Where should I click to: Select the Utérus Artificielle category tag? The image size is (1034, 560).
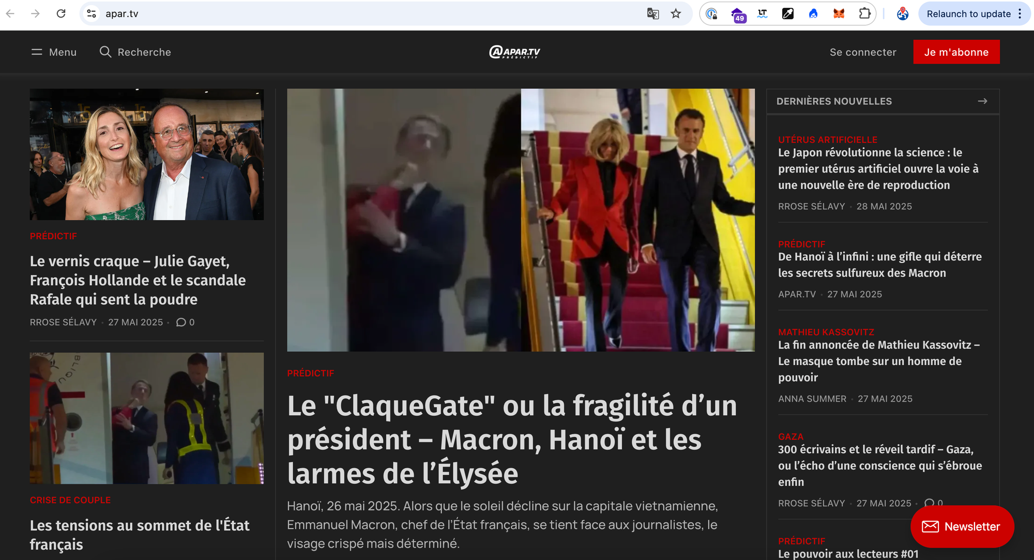pyautogui.click(x=827, y=139)
